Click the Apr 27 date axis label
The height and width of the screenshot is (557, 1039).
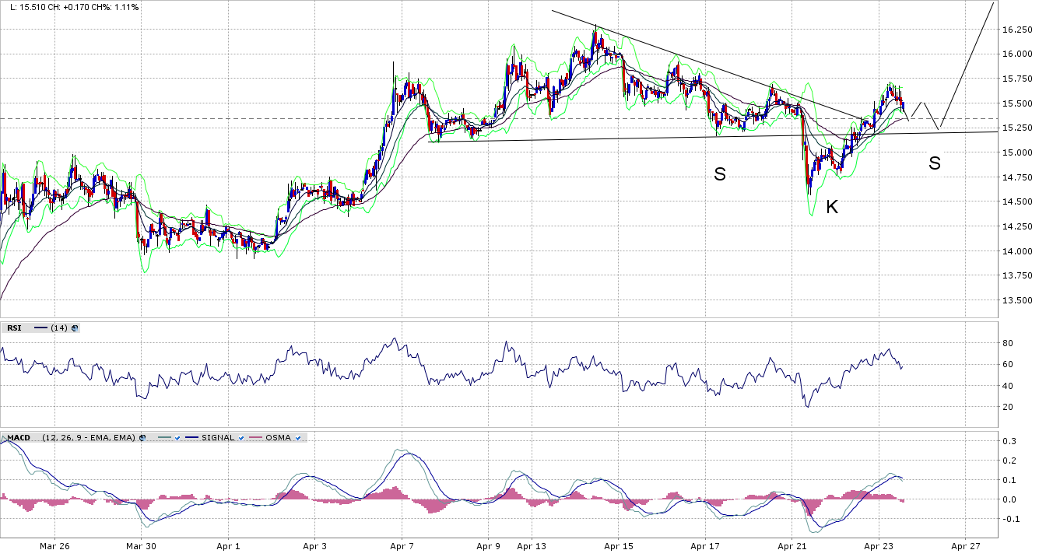point(965,547)
